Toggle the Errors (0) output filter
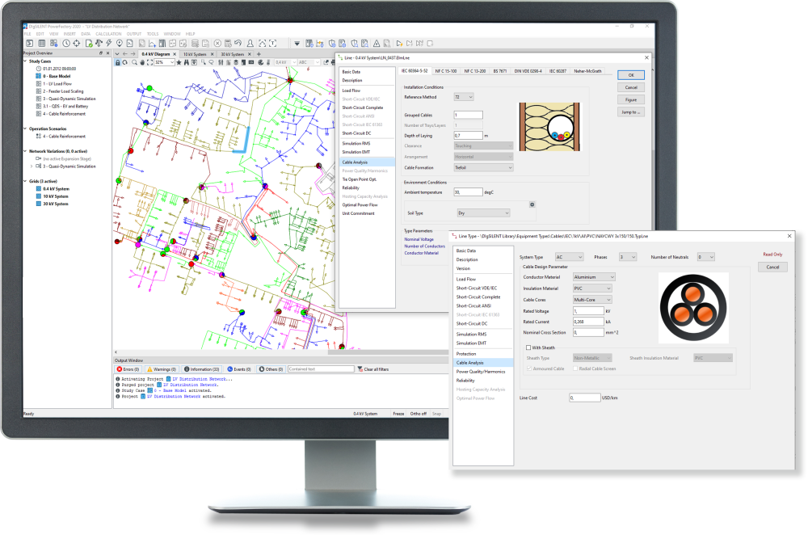Image resolution: width=808 pixels, height=539 pixels. pyautogui.click(x=128, y=369)
